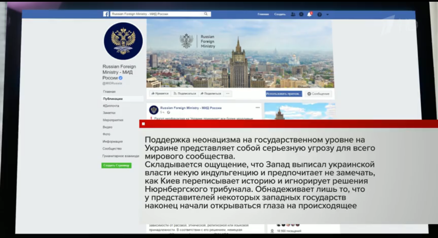Click the post's public globe icon

(168, 112)
